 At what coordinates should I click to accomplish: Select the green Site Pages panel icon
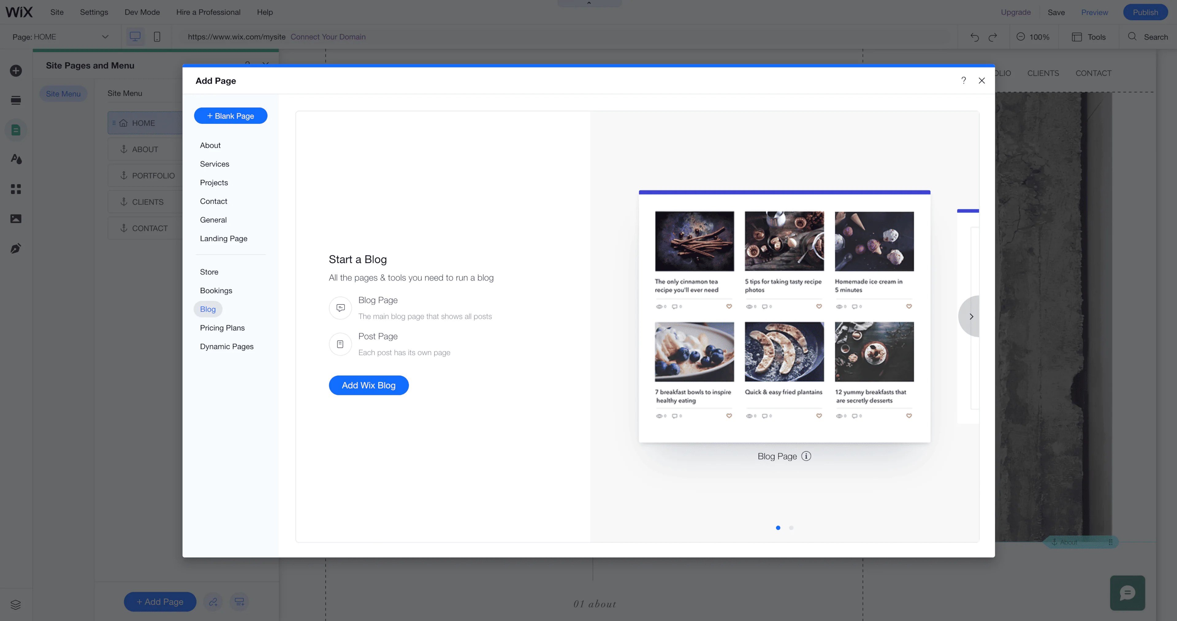(x=16, y=130)
